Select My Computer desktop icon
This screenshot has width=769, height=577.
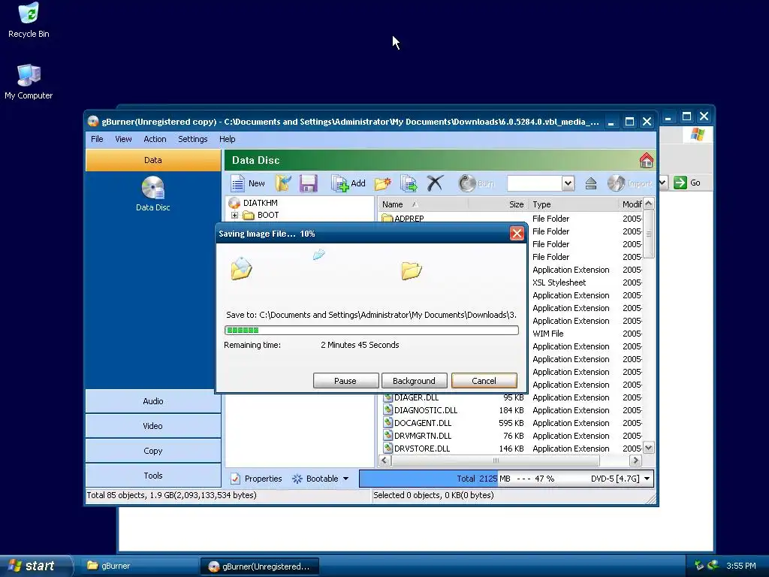pyautogui.click(x=29, y=81)
